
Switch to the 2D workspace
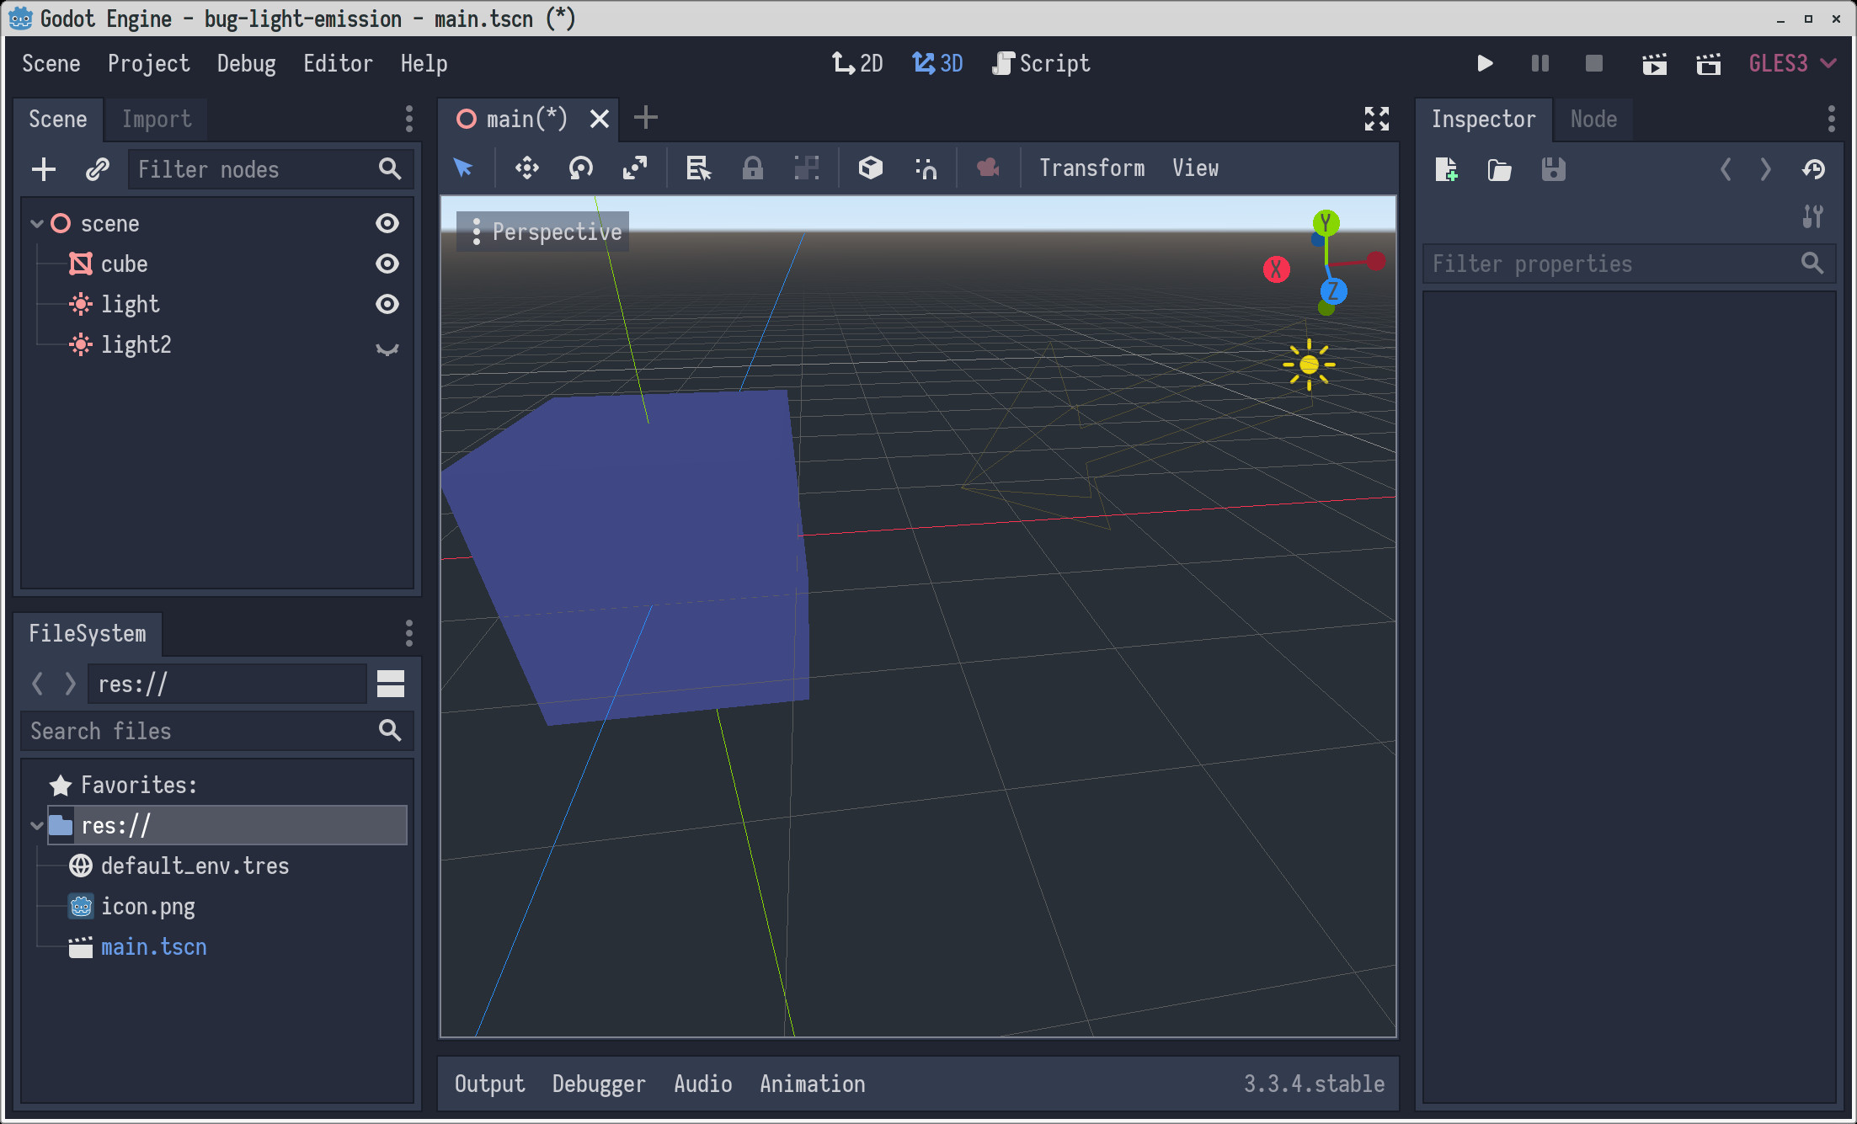pyautogui.click(x=857, y=63)
